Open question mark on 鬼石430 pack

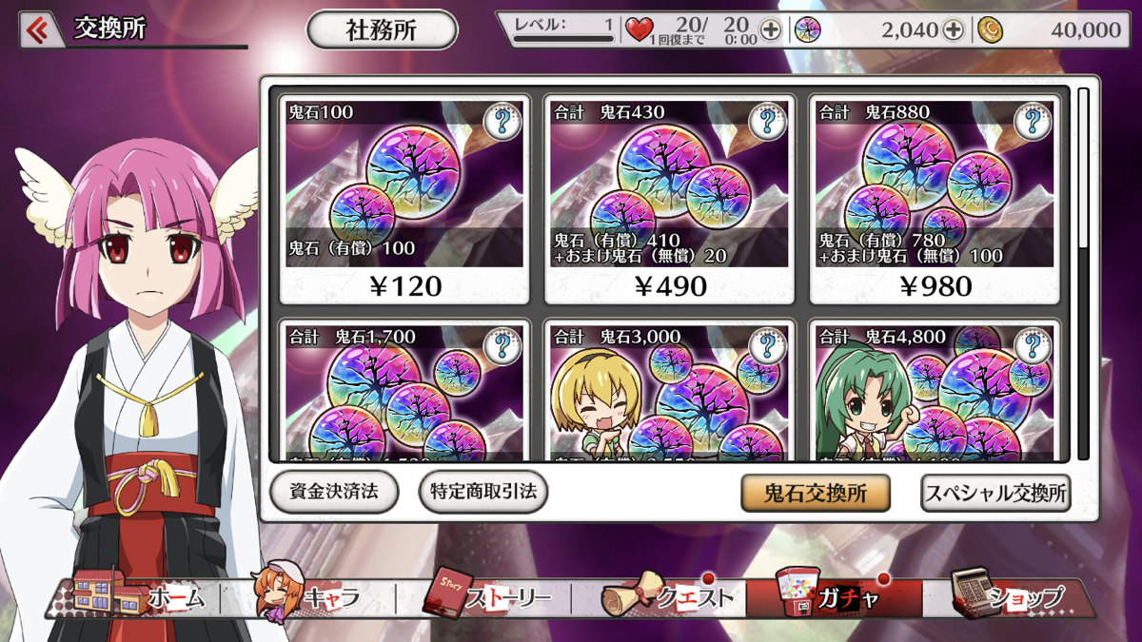tap(767, 122)
